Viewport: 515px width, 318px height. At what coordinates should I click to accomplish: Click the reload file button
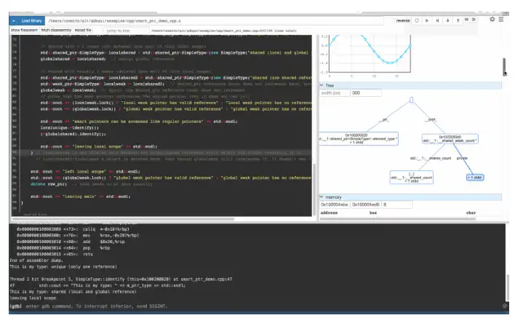pos(83,31)
